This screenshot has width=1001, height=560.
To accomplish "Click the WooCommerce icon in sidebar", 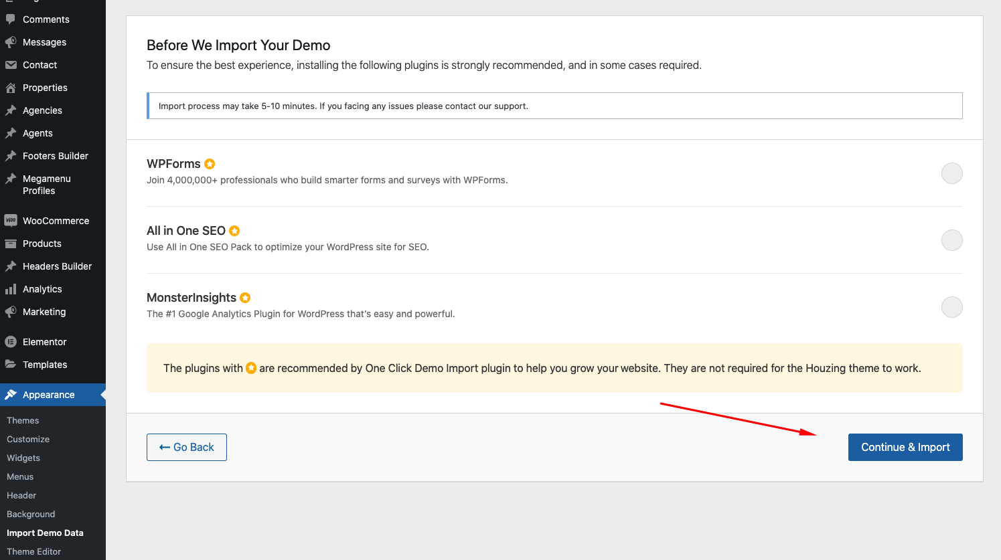I will (x=11, y=221).
